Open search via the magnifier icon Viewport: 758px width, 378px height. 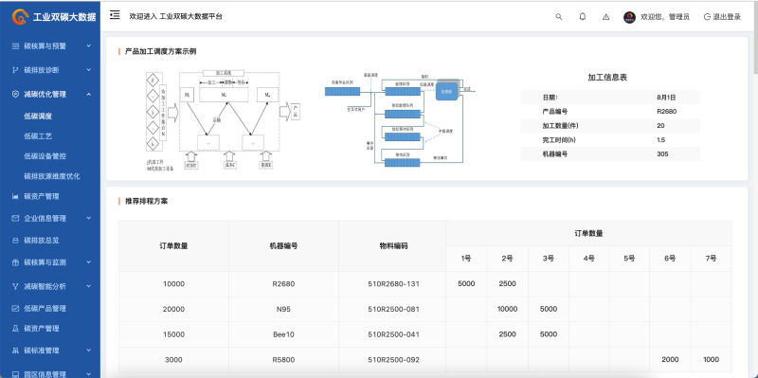(559, 17)
